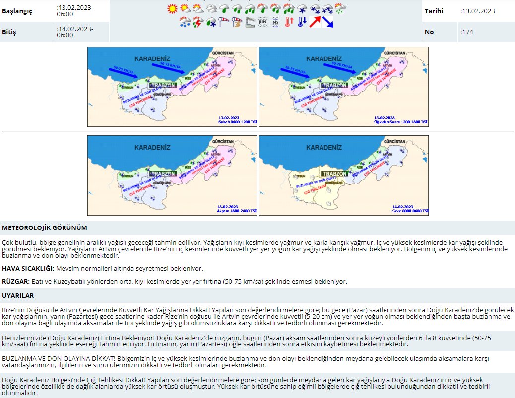Click the large blue downward arrow icon

click(x=328, y=22)
